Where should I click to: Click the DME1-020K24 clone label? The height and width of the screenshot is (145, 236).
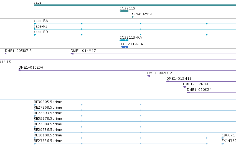[x=199, y=90]
